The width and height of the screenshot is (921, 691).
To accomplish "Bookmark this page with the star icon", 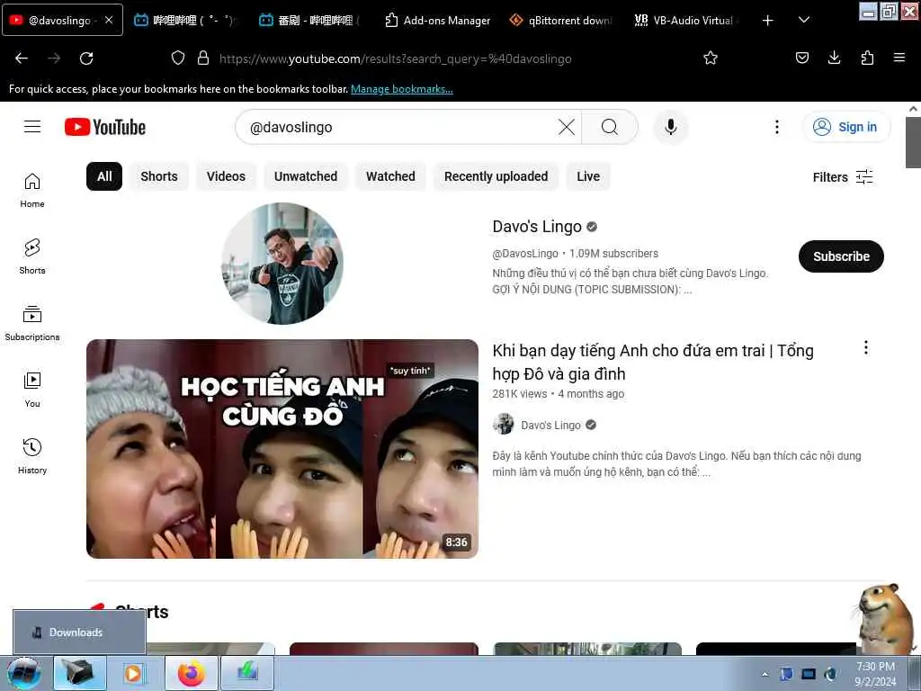I will tap(711, 58).
